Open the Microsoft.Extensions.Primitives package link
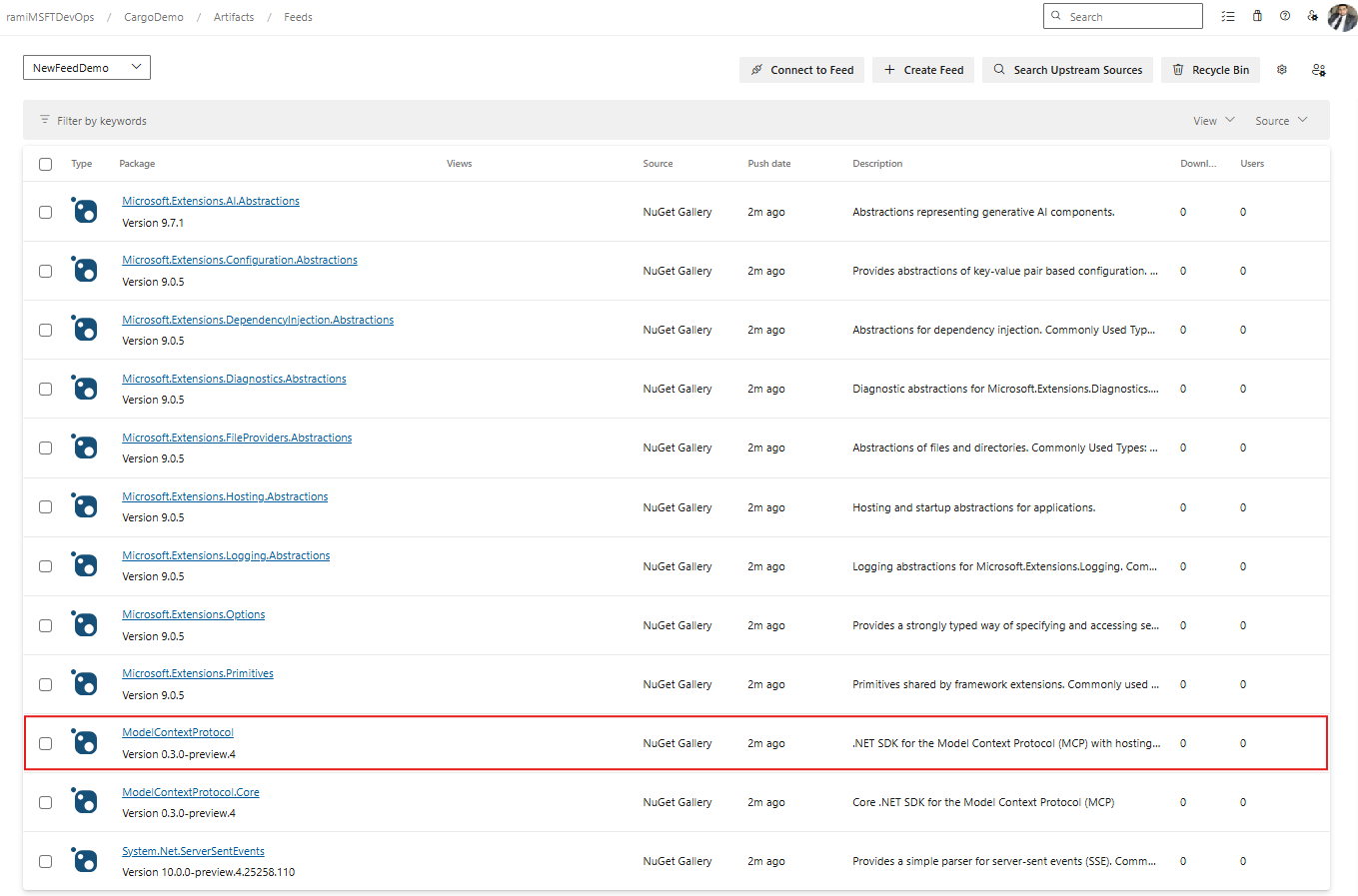Image resolution: width=1358 pixels, height=896 pixels. (x=197, y=672)
